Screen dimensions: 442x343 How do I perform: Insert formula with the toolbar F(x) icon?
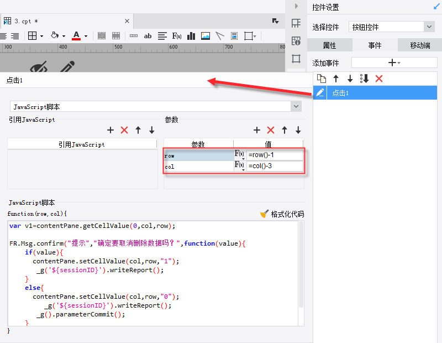[x=177, y=36]
